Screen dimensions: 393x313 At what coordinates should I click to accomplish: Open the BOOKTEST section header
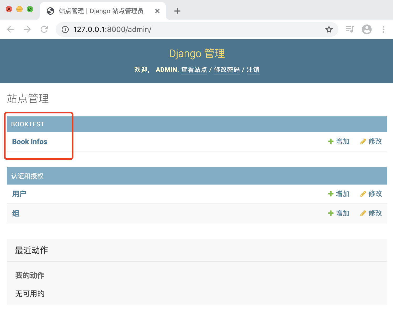(28, 124)
